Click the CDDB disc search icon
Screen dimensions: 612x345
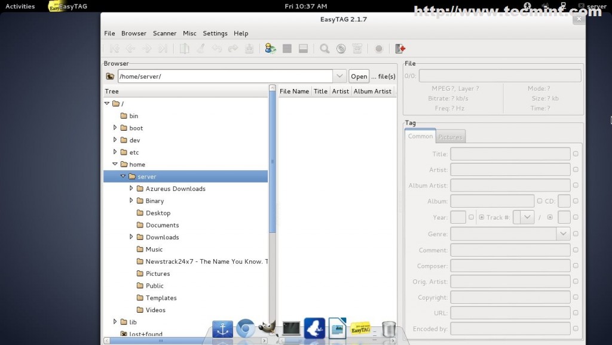pos(341,49)
